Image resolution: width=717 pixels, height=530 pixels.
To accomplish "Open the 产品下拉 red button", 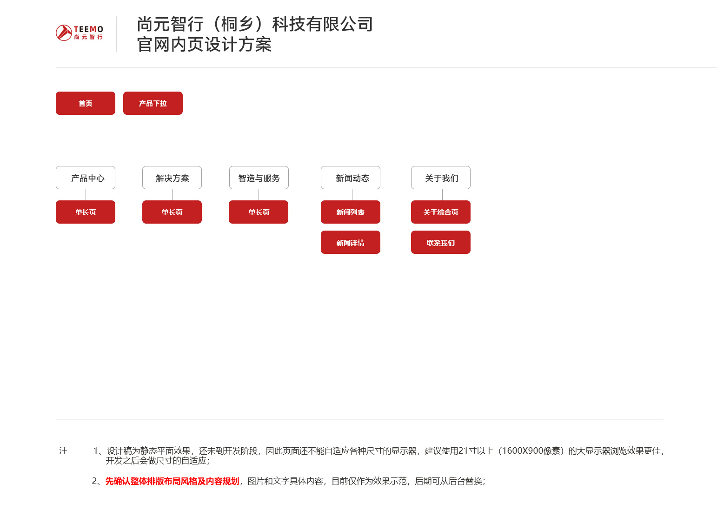I will [153, 103].
